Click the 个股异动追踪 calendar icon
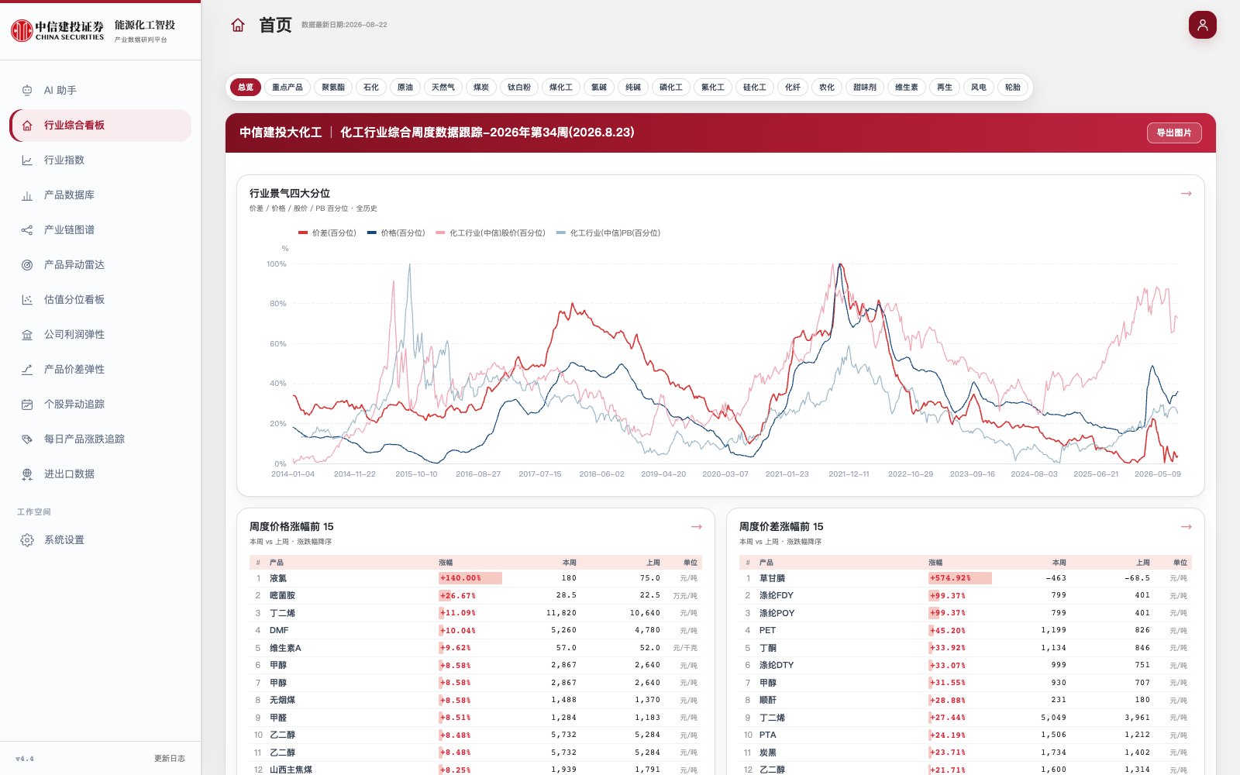This screenshot has width=1240, height=775. (x=27, y=405)
